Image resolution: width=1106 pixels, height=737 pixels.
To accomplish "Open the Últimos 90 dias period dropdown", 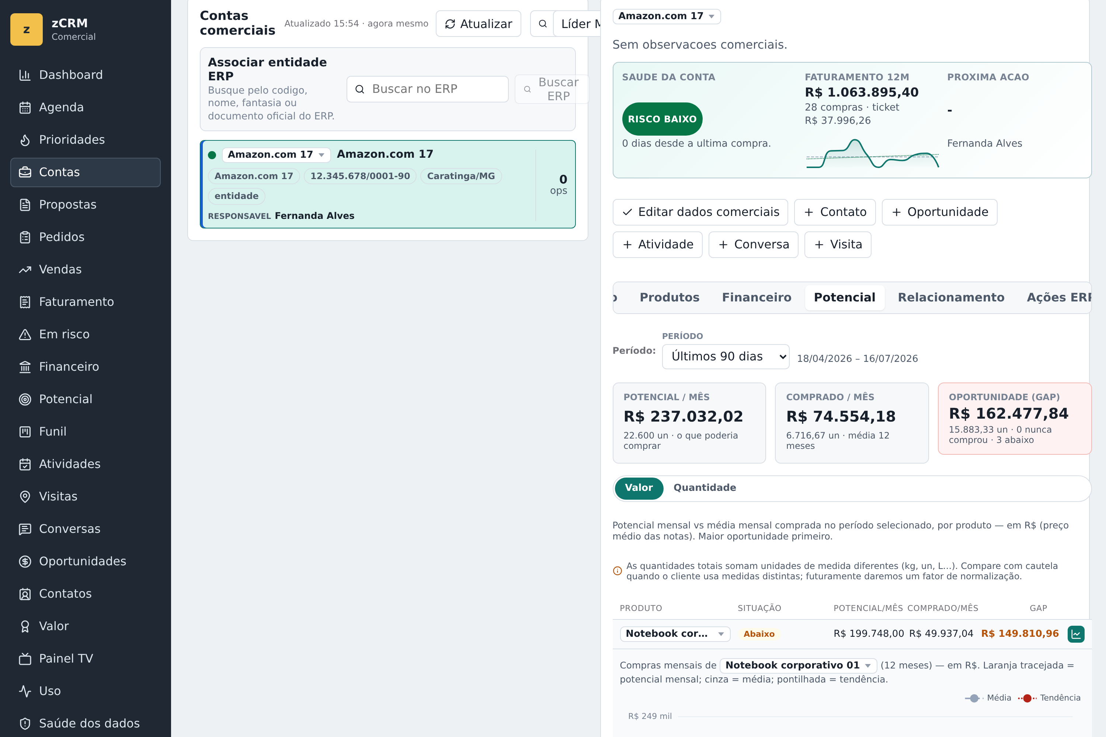I will [726, 357].
